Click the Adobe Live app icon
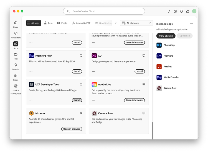Viewport: 208px width, 152px height. [94, 84]
